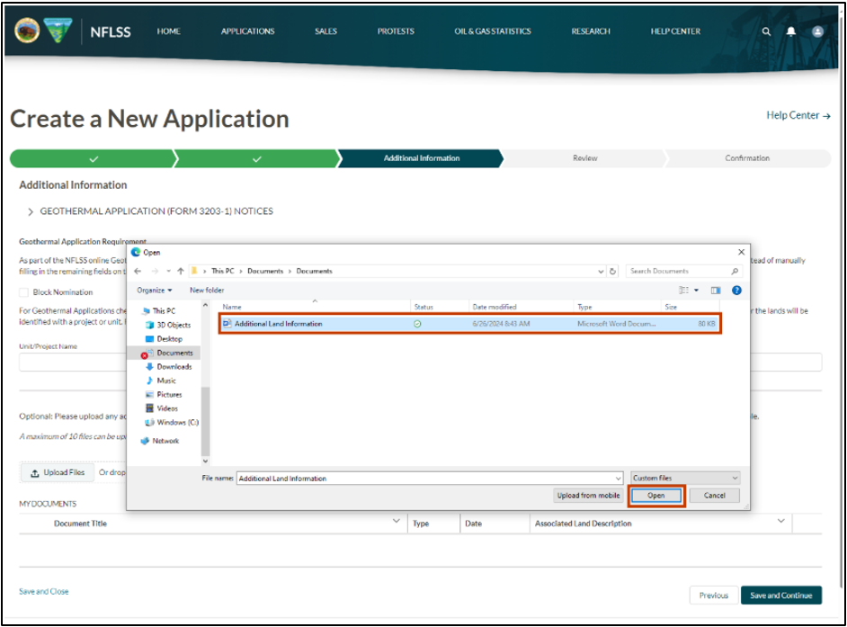Screen dimensions: 847x627
Task: Sort by the Name column header
Action: coord(232,307)
